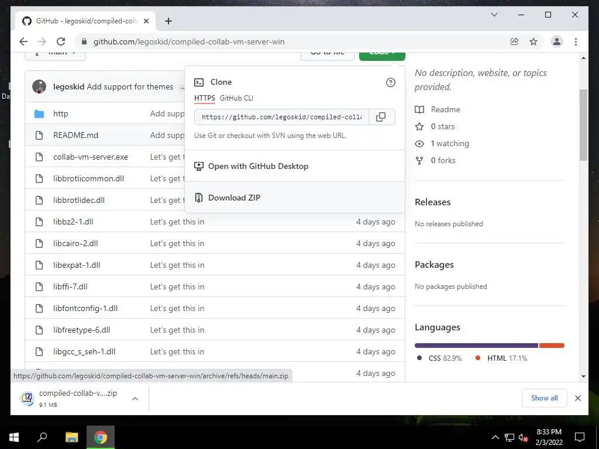
Task: Select the GitHub legoskid browser tab
Action: 85,21
